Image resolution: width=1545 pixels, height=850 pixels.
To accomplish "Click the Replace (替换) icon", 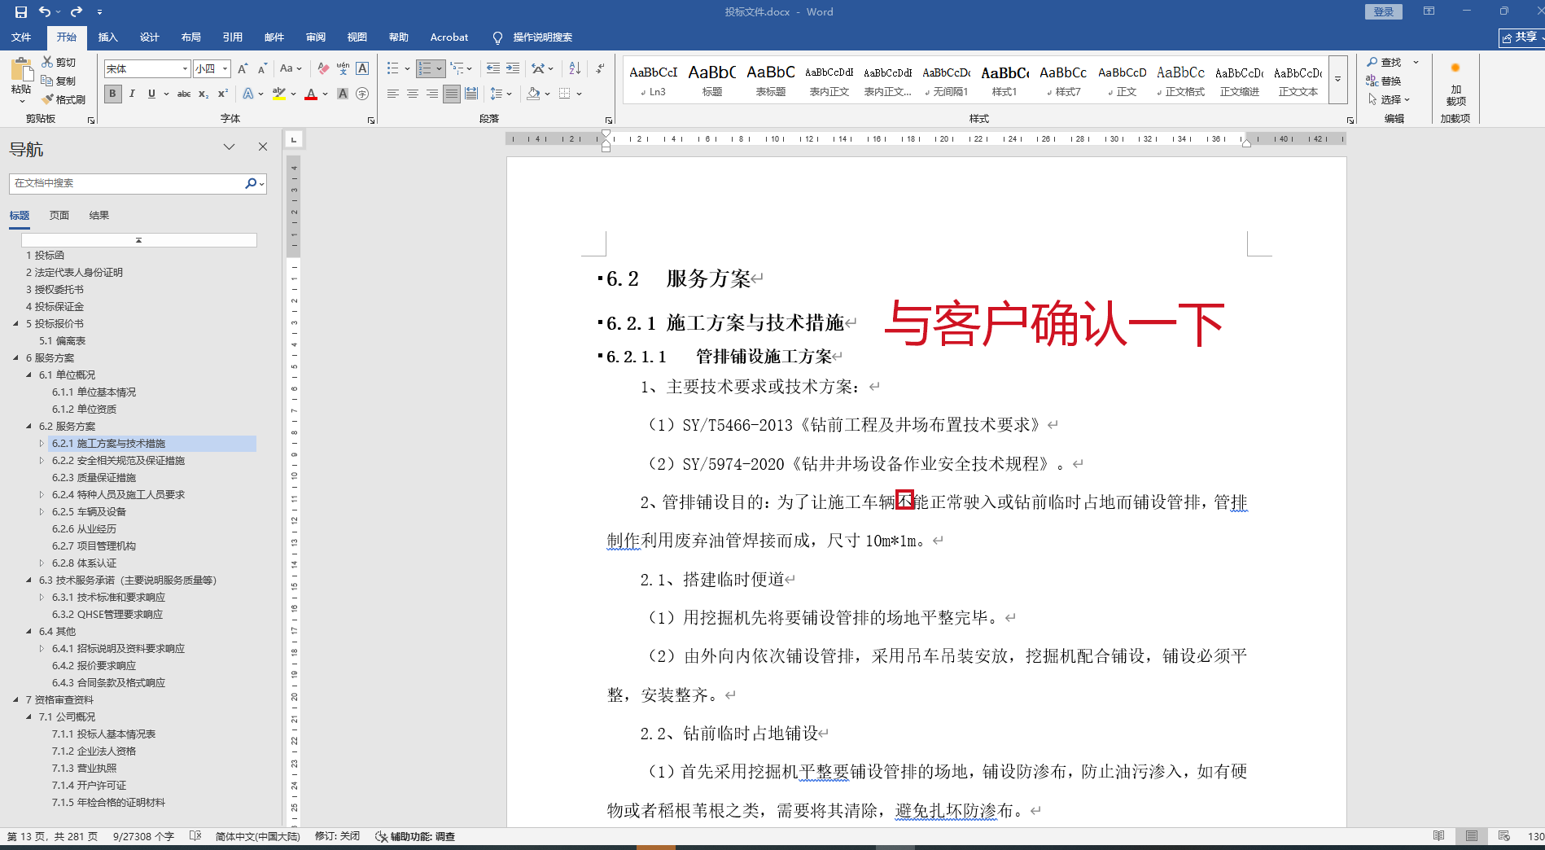I will [1372, 81].
